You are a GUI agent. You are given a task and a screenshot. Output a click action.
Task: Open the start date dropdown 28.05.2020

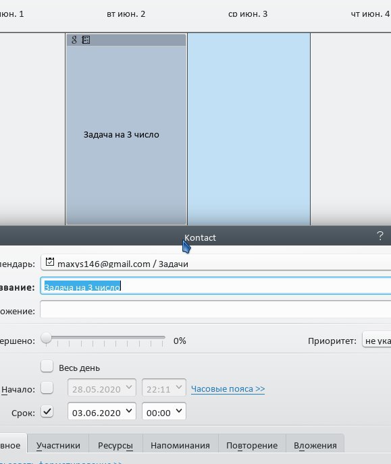(x=101, y=388)
